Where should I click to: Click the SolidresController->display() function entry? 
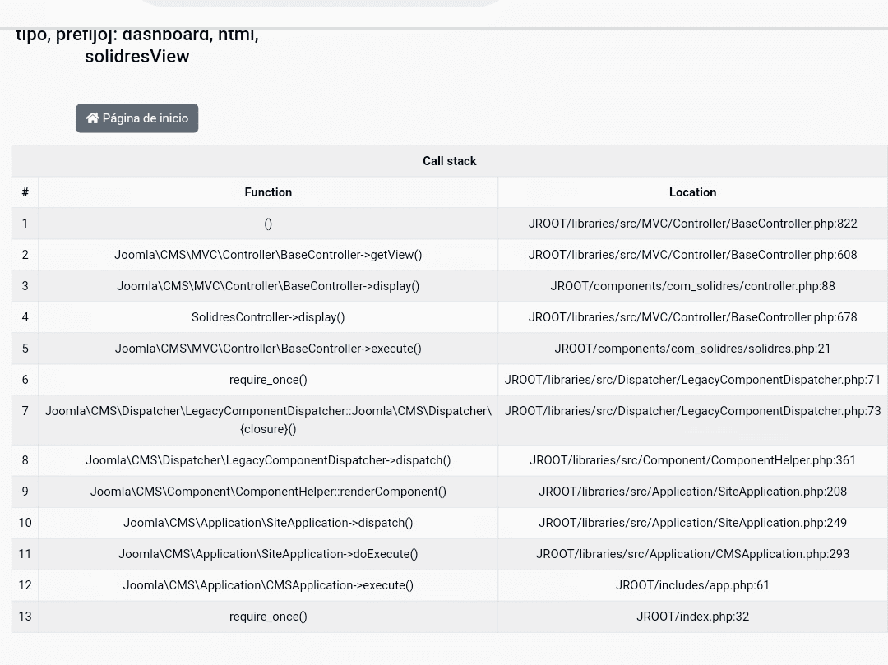coord(268,317)
